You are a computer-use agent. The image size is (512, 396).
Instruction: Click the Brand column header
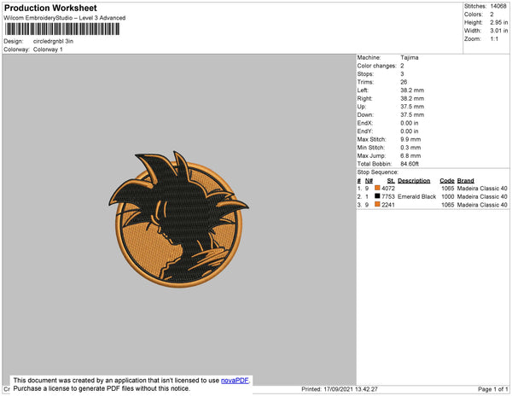pos(465,181)
